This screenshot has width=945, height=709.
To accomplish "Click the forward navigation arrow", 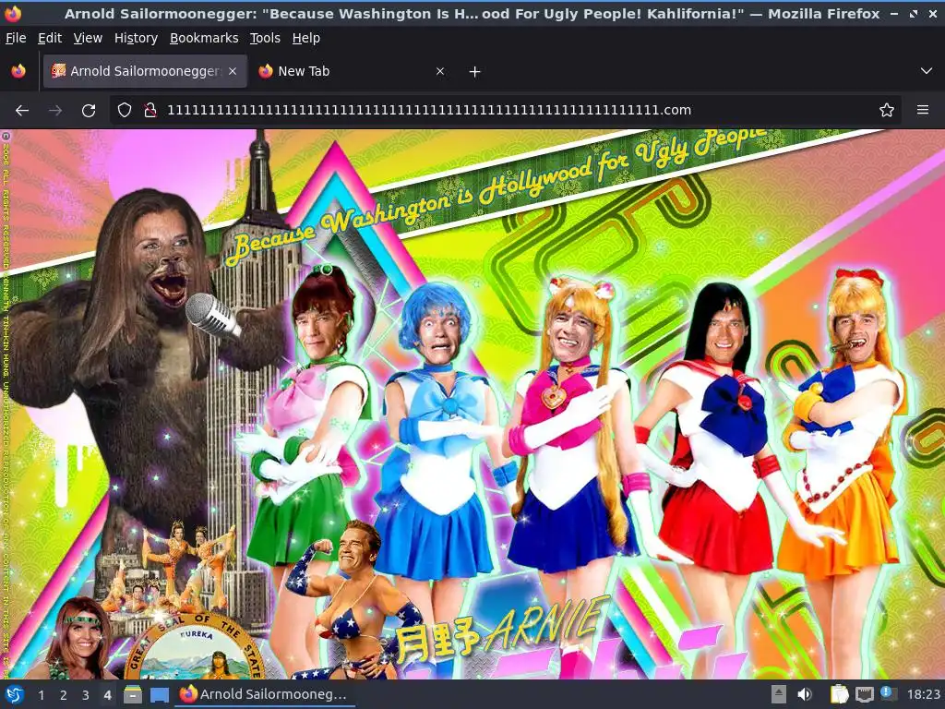I will point(54,111).
